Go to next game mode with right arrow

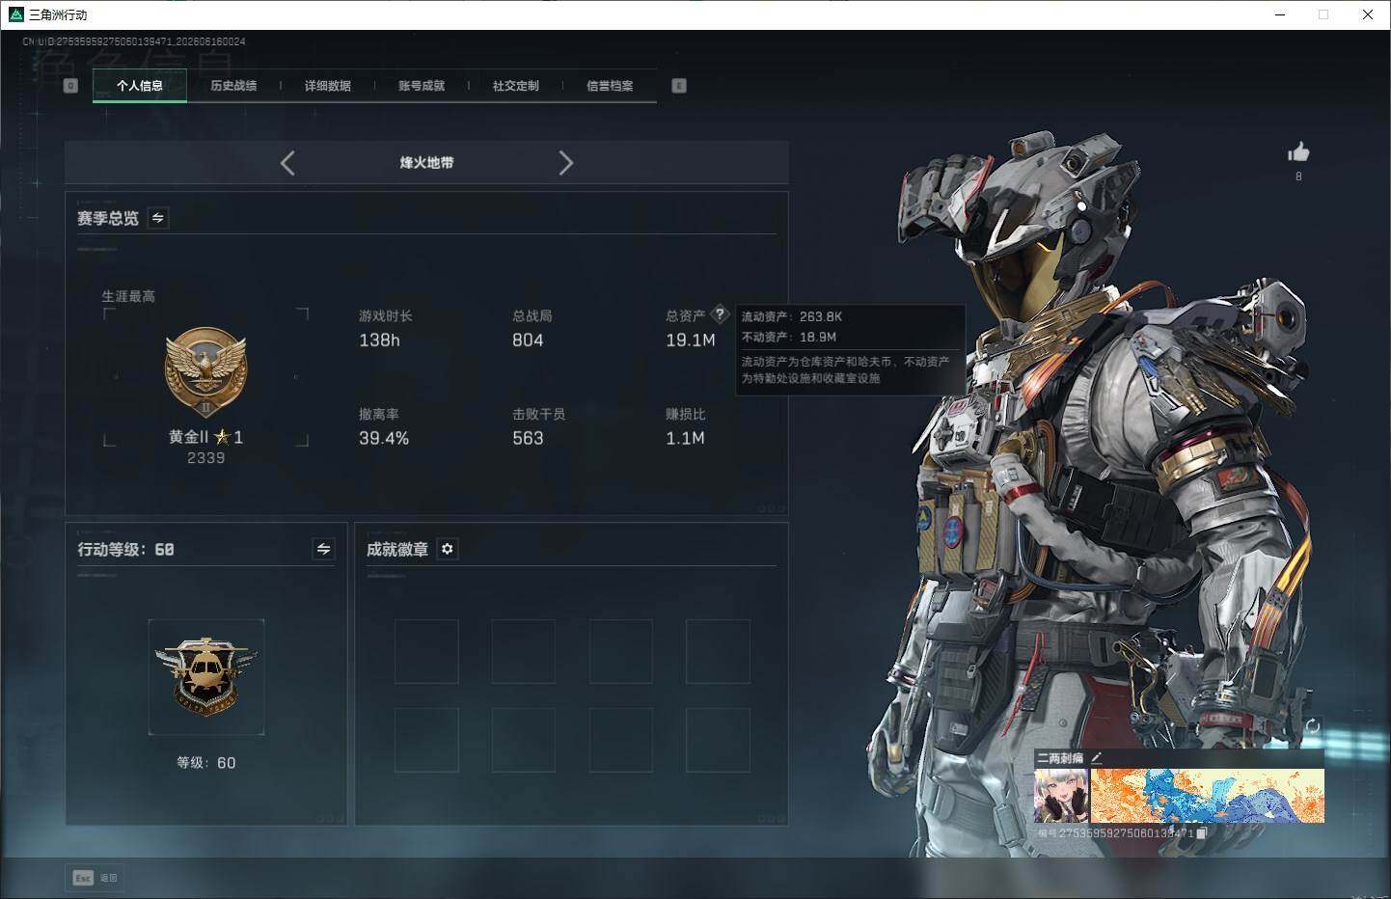coord(566,163)
